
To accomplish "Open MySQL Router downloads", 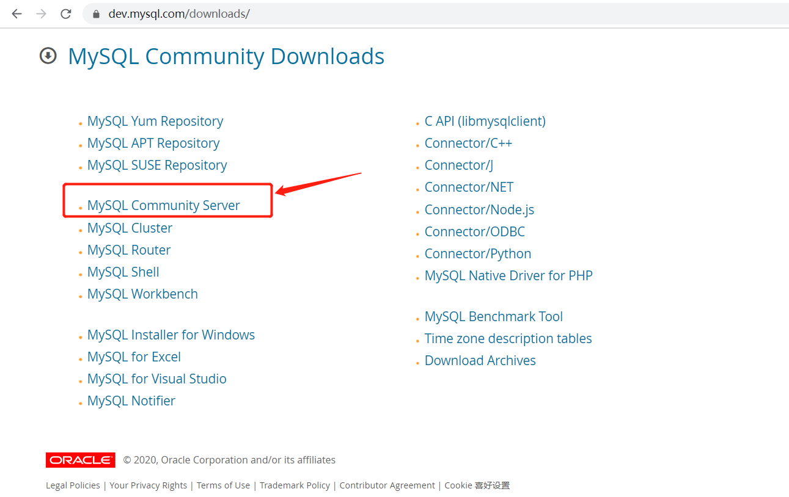I will (x=129, y=250).
